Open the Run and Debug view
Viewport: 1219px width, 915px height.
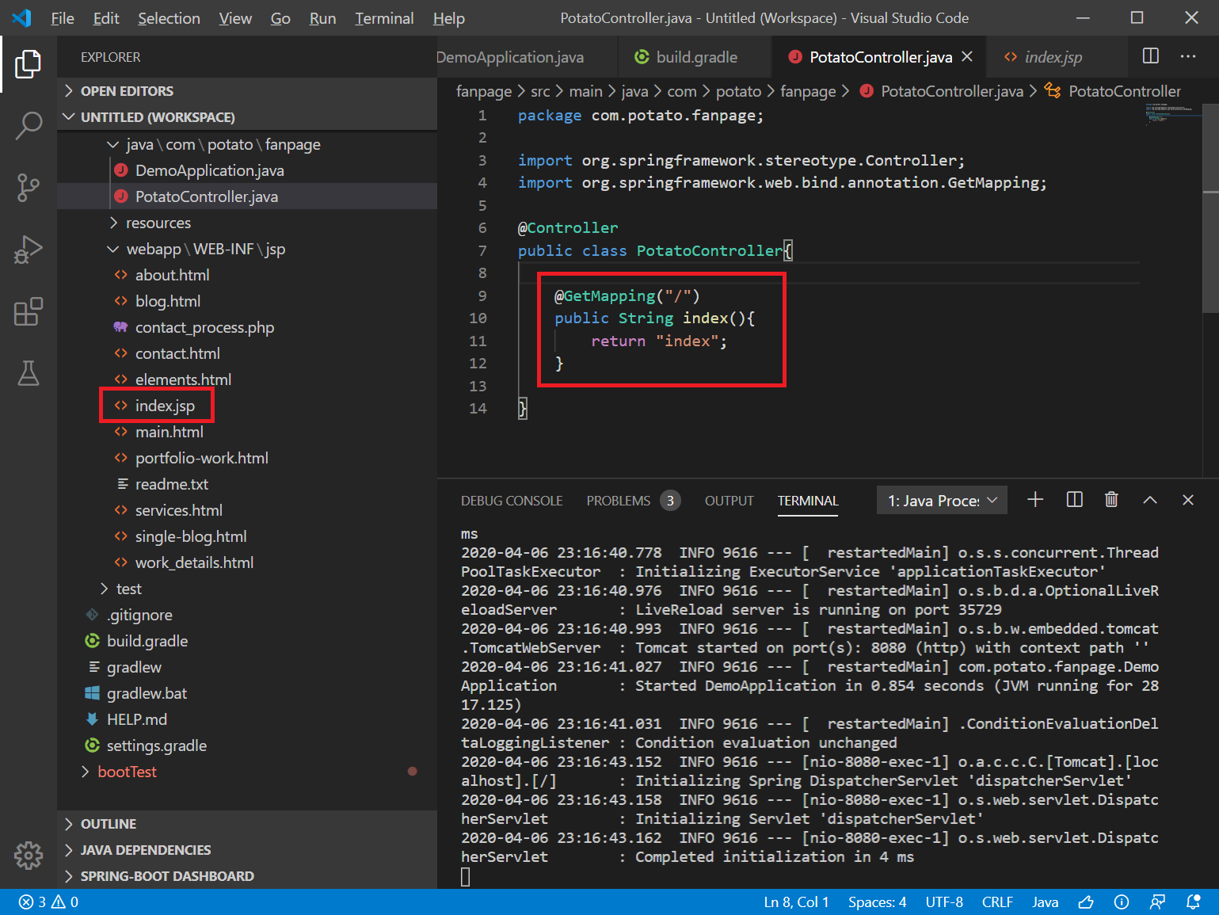tap(29, 250)
